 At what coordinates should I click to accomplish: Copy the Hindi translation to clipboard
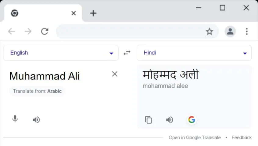point(149,120)
